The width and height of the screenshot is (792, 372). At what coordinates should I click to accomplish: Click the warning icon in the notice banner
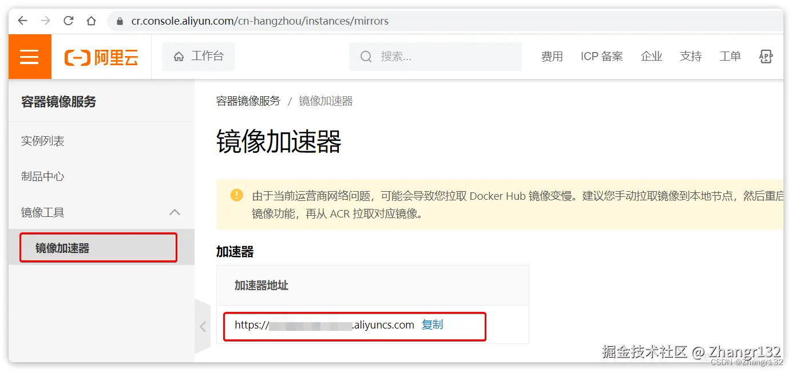pyautogui.click(x=236, y=195)
